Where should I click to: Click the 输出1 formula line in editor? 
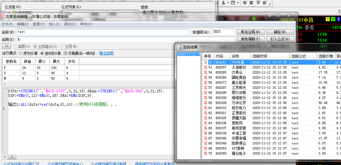coord(63,105)
